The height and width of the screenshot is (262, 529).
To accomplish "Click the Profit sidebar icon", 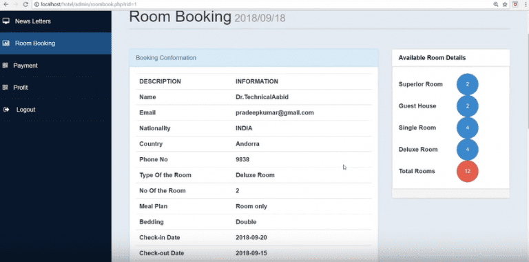I will 5,88.
